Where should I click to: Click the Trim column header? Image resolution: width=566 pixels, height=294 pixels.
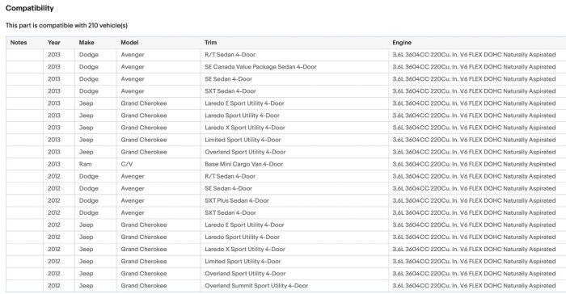point(210,43)
